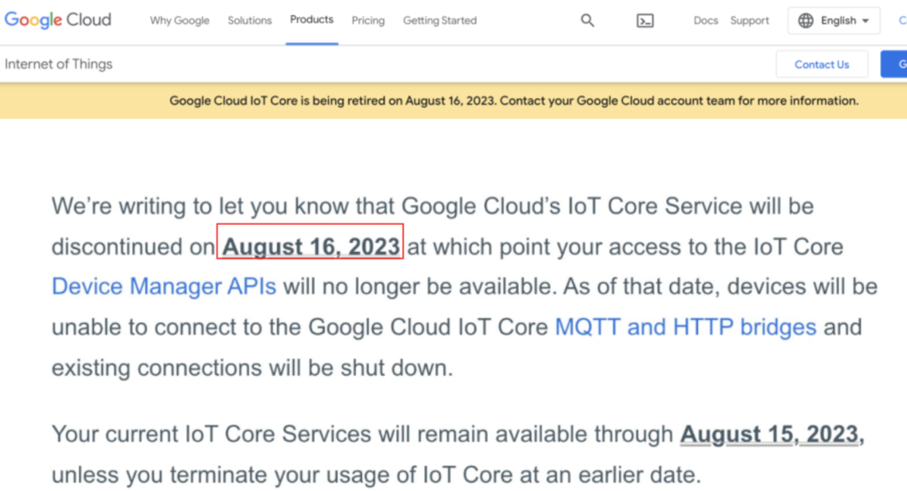Screen dimensions: 907x491
Task: Open the MQTT and HTTP bridges link
Action: point(685,326)
